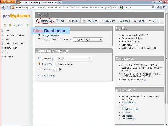The width and height of the screenshot is (168, 126).
Task: Click into the Google search field
Action: point(138,7)
